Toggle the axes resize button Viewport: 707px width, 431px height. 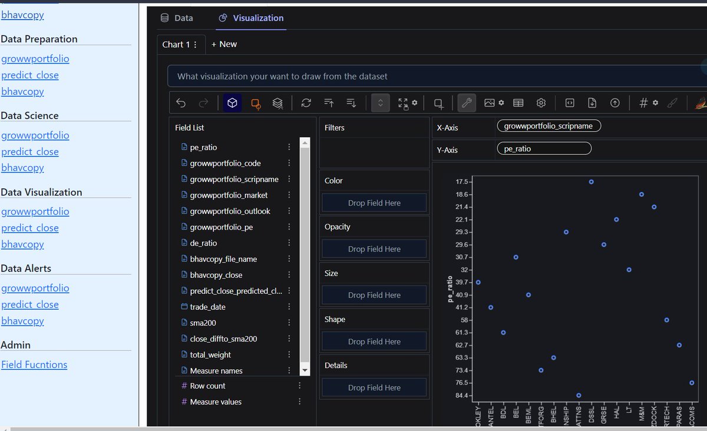pyautogui.click(x=380, y=103)
